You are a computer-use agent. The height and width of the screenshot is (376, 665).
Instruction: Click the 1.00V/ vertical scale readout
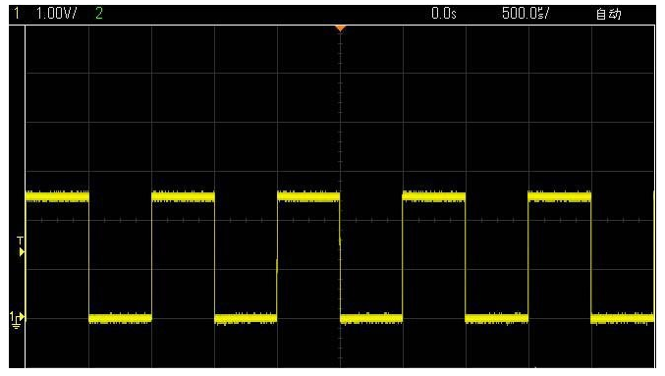(56, 14)
